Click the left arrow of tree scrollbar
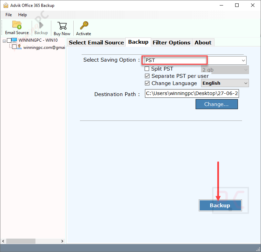 coord(3,241)
